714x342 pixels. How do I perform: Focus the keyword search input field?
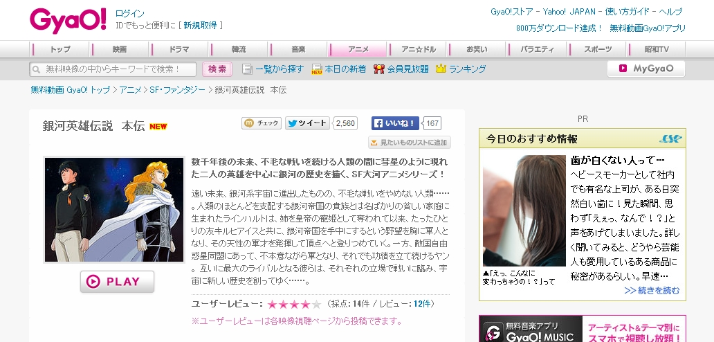point(113,69)
